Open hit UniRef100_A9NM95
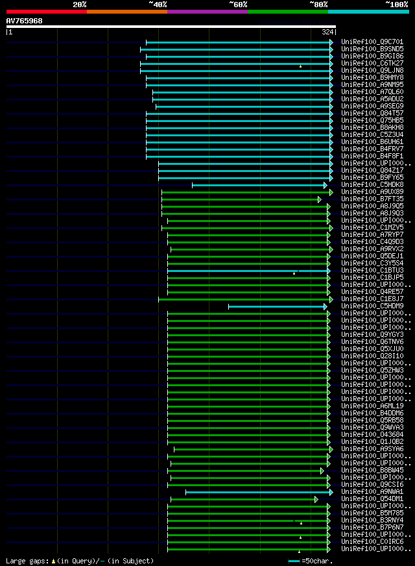Screen dimensions: 415x566 tap(372, 85)
